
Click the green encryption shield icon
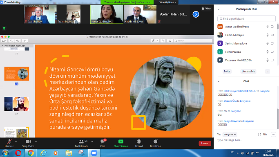coord(4,28)
